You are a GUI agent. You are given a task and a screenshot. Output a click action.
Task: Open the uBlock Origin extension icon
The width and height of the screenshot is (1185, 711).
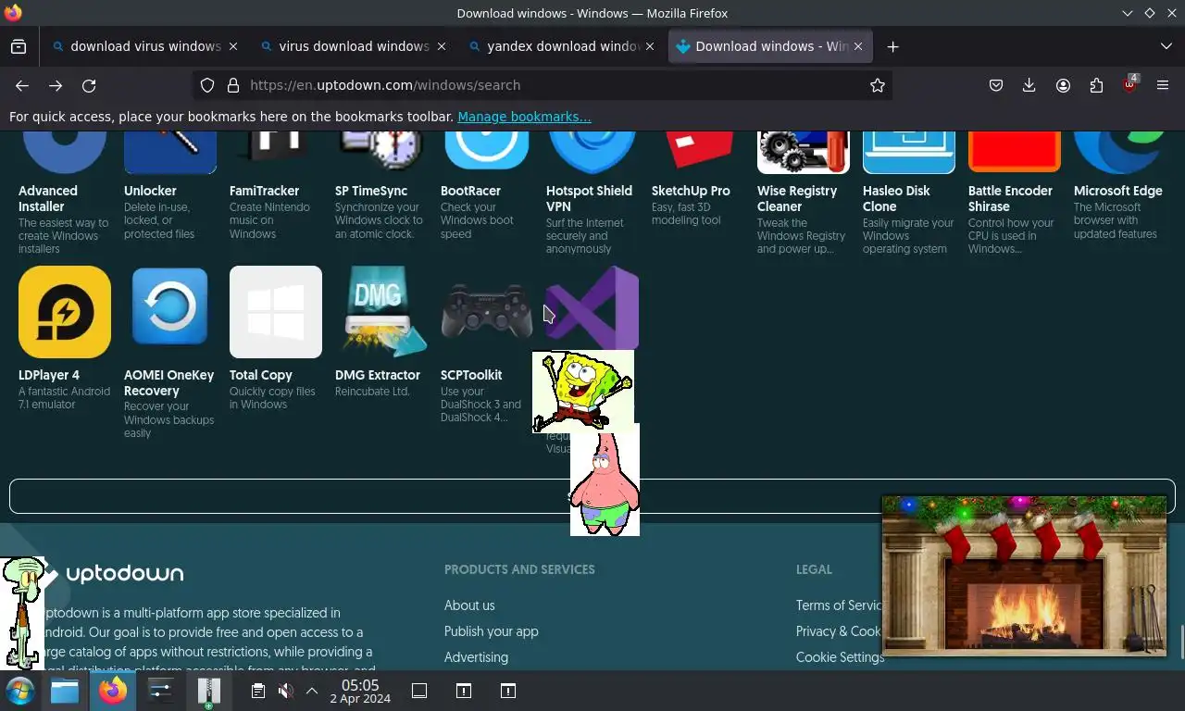(1129, 84)
